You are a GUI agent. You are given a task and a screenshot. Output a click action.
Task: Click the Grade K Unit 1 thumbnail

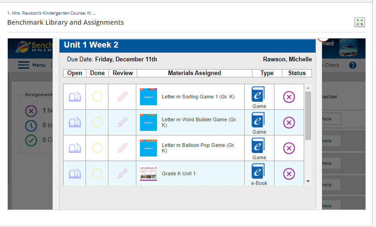(x=148, y=174)
